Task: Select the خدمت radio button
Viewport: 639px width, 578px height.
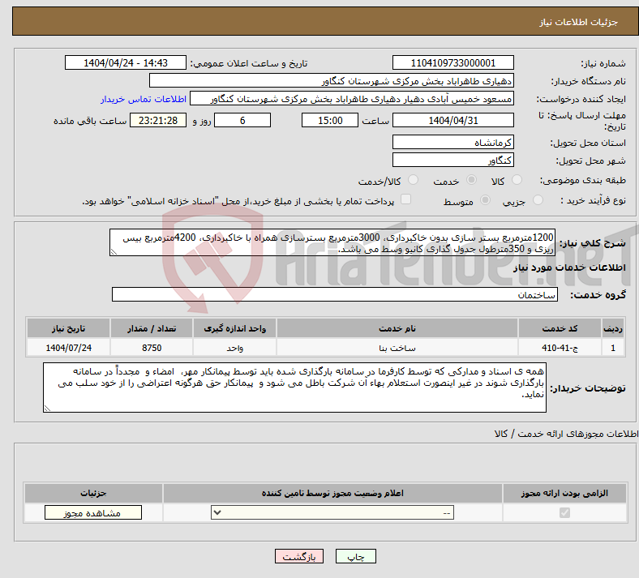Action: [471, 180]
